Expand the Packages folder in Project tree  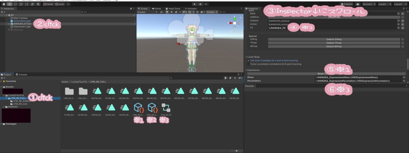[1, 124]
